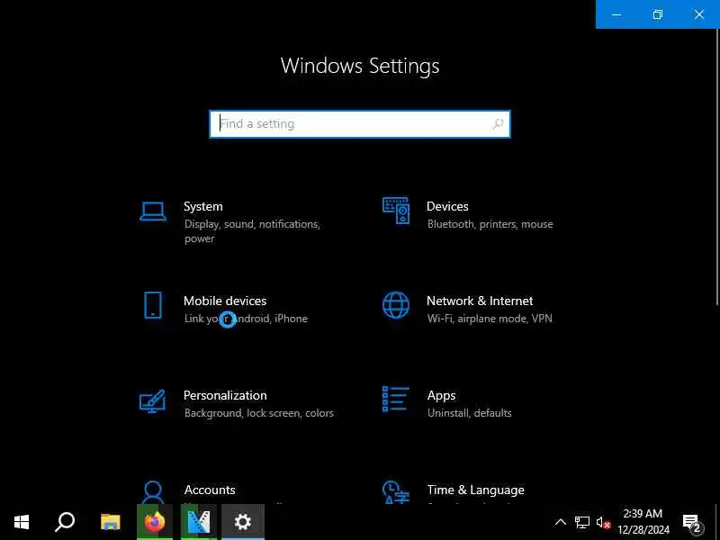
Task: Open the Time & Language clock icon
Action: pos(395,492)
